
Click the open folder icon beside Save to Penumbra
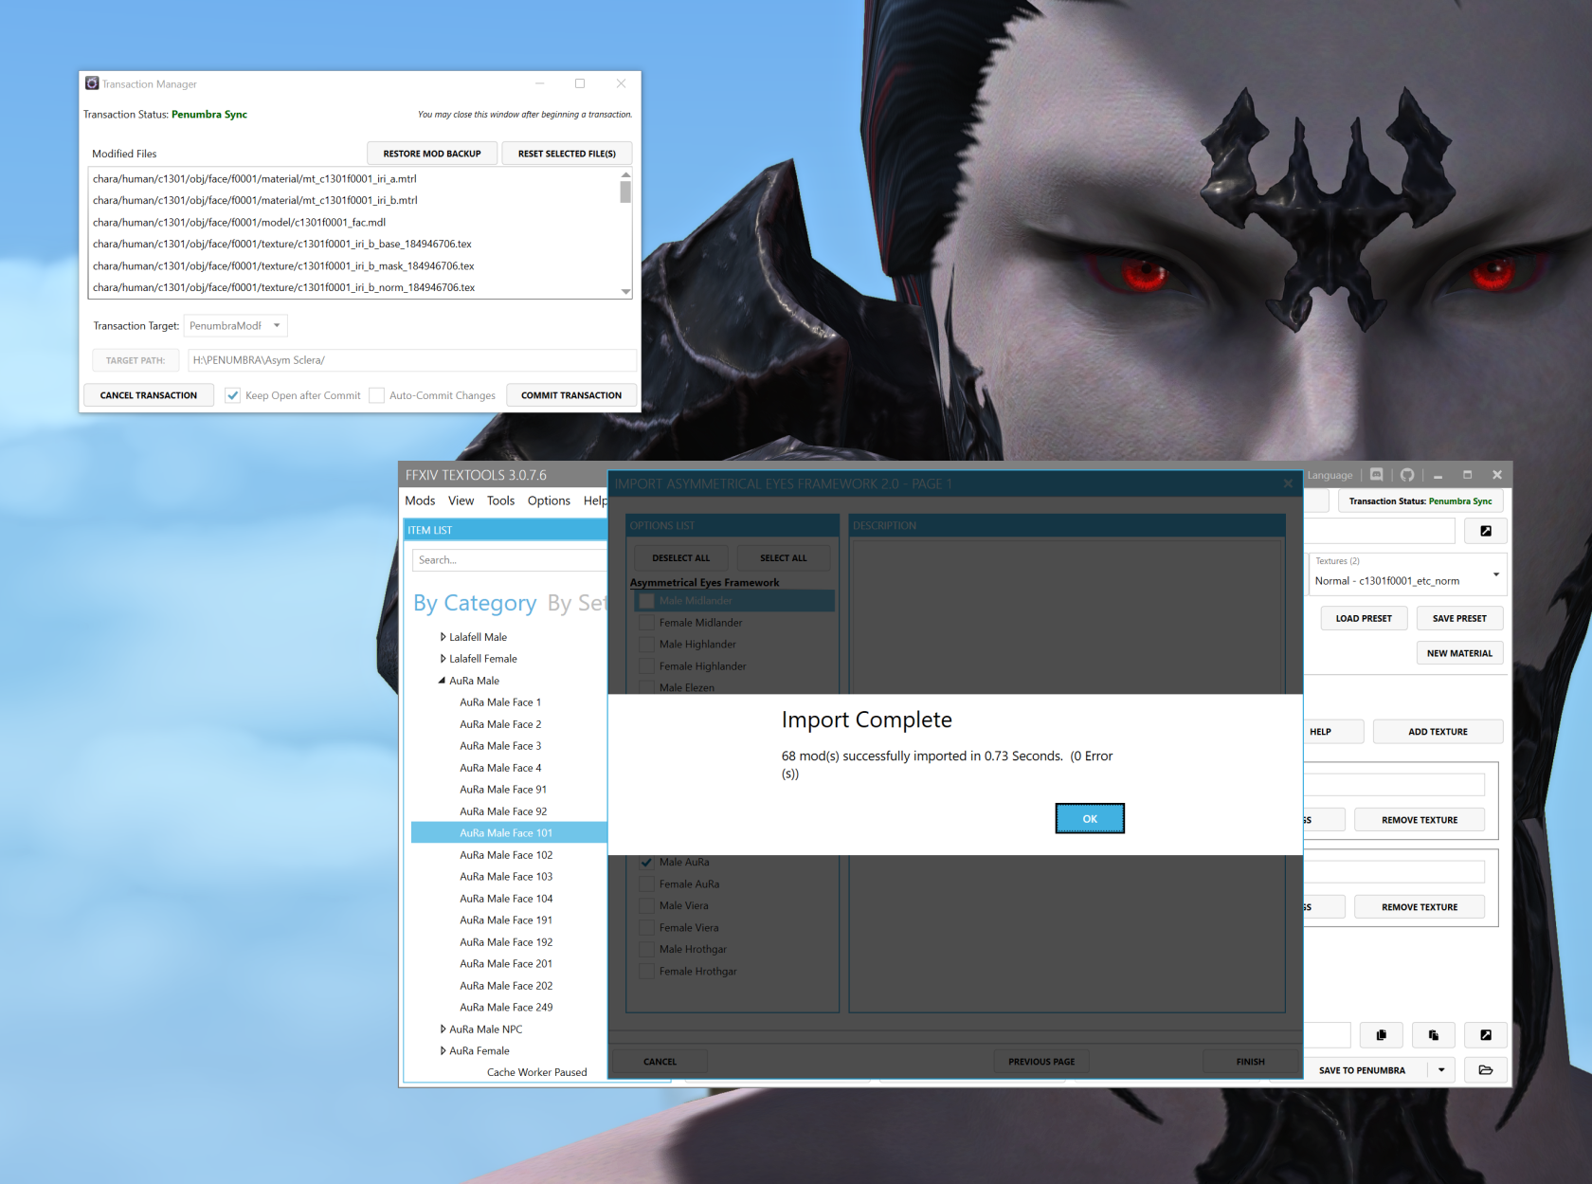point(1486,1070)
